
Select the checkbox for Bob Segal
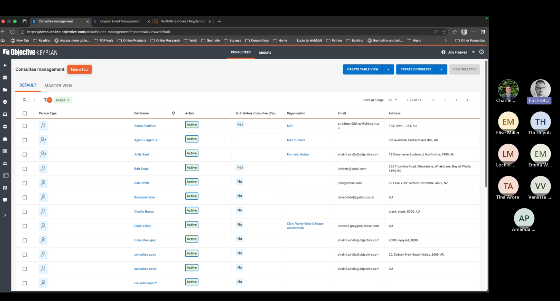click(25, 169)
